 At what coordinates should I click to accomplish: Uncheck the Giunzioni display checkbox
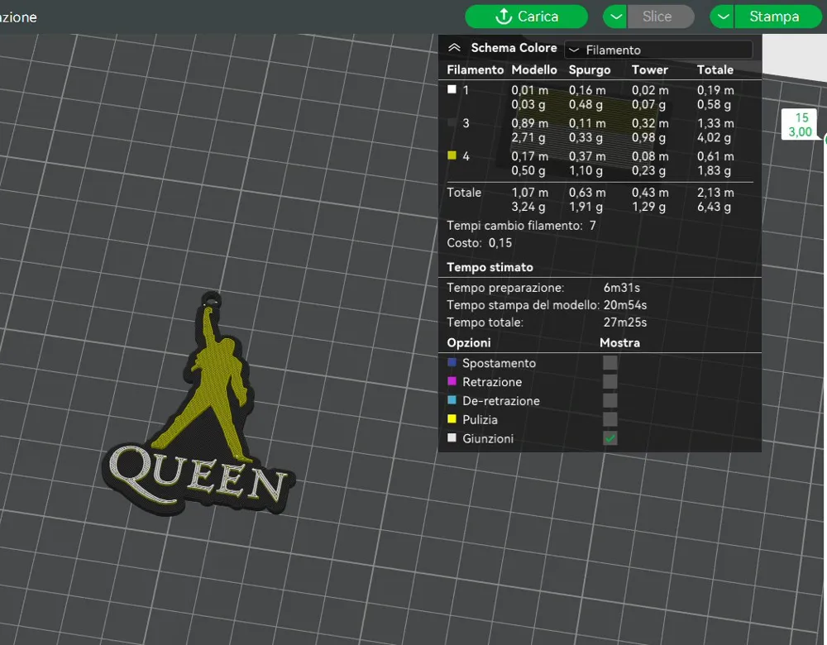point(610,438)
